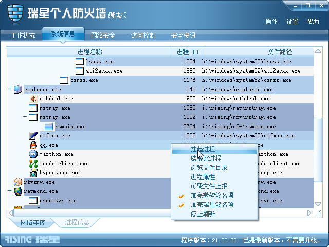Sort by 进程名称 column header

tap(89, 52)
